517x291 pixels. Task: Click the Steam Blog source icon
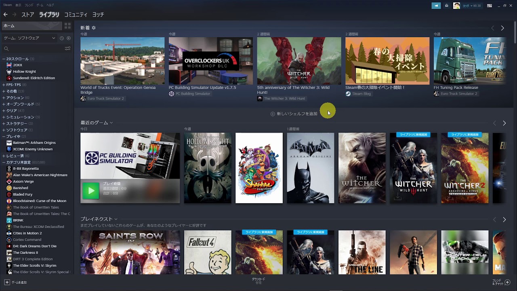[x=348, y=94]
